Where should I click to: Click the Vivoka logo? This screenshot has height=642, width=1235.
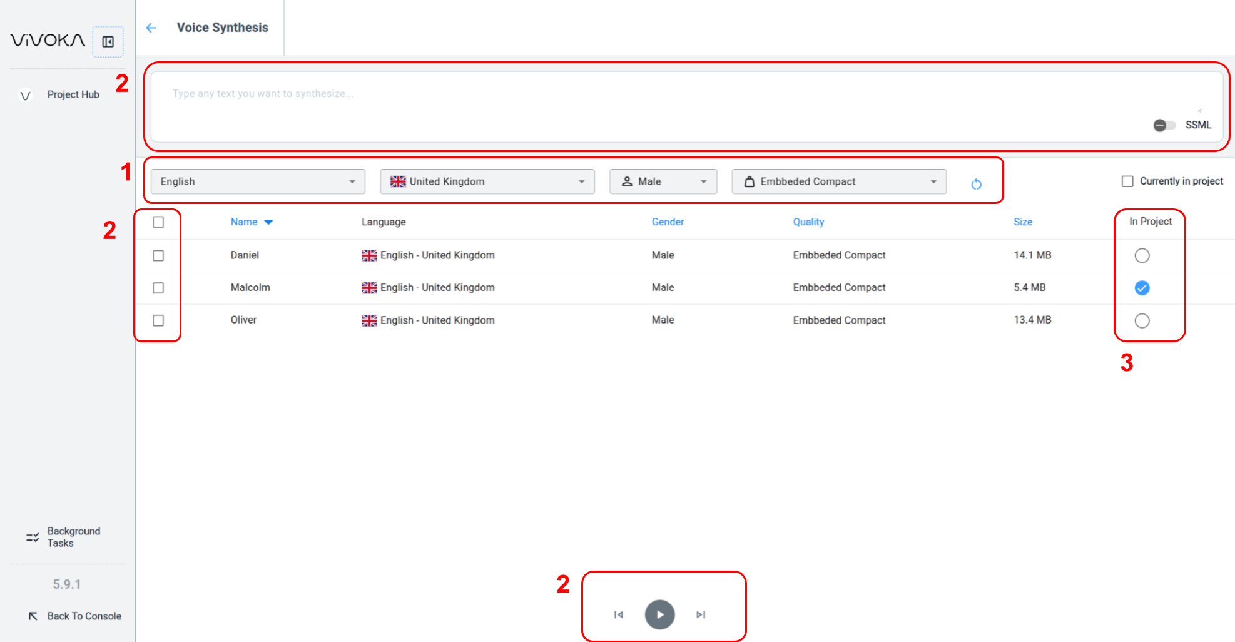click(48, 41)
